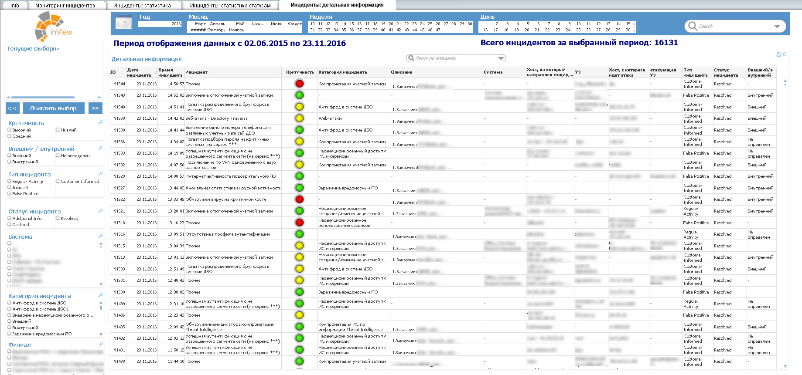
Task: Click the Поиск по описанию input field
Action: (456, 58)
